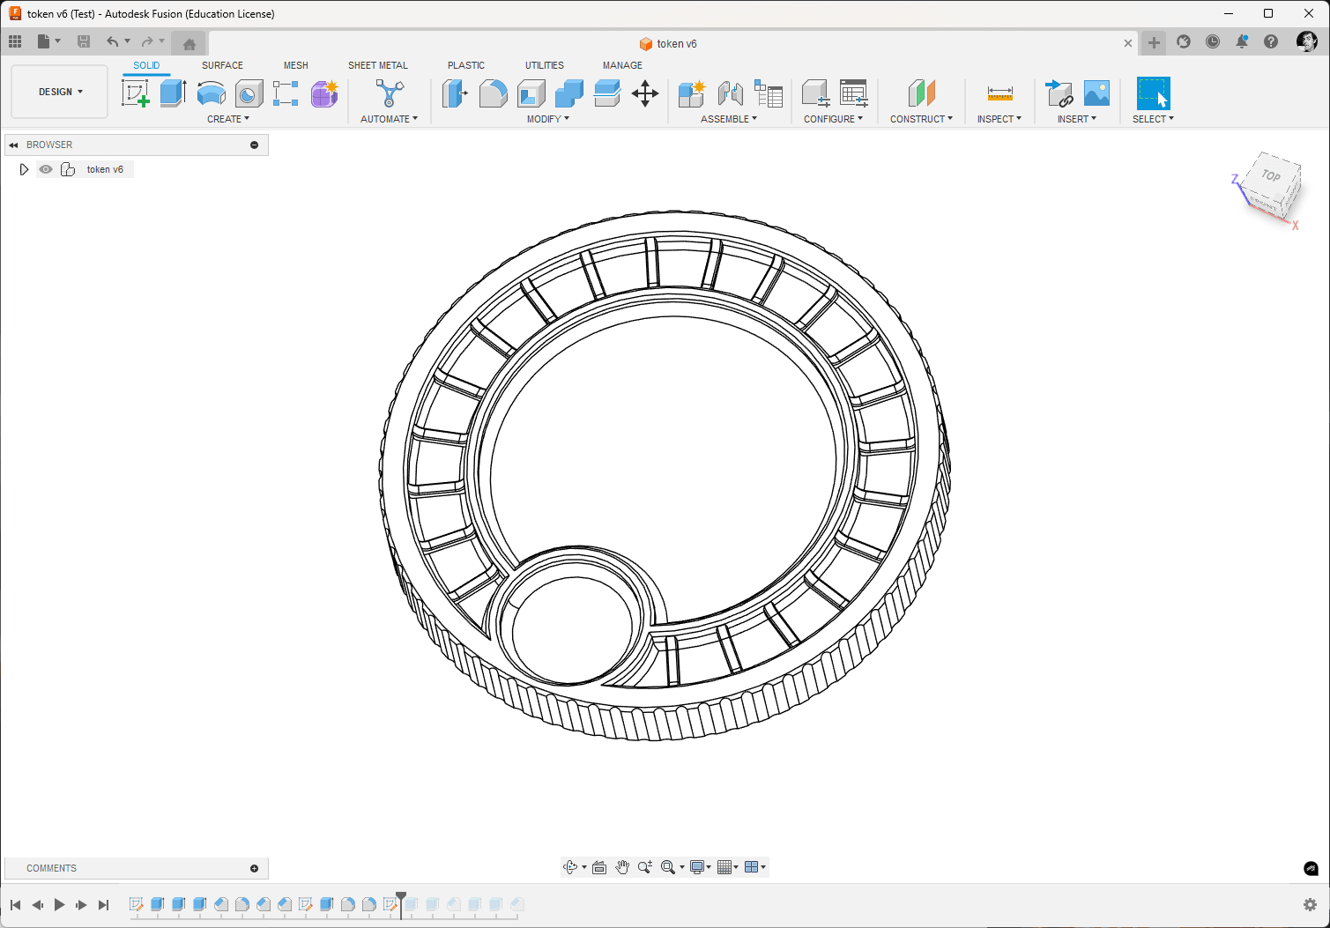This screenshot has width=1330, height=928.
Task: Select the Pan hand tool
Action: [622, 867]
